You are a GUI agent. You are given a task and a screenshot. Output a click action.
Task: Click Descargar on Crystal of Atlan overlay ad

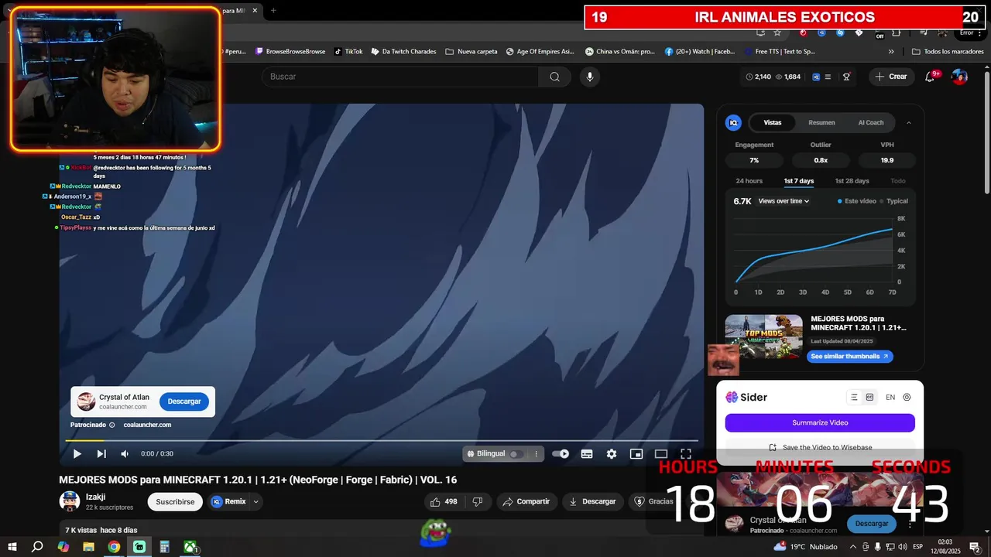click(x=184, y=402)
